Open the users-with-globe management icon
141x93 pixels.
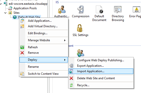tap(80, 53)
